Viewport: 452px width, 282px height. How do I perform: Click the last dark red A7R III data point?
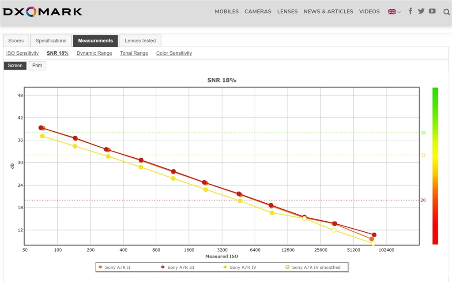[x=374, y=235]
